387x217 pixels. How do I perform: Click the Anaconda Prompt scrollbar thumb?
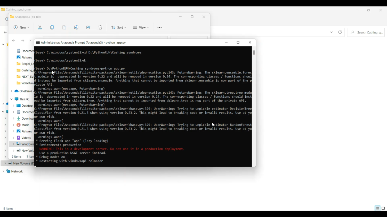tap(254, 53)
